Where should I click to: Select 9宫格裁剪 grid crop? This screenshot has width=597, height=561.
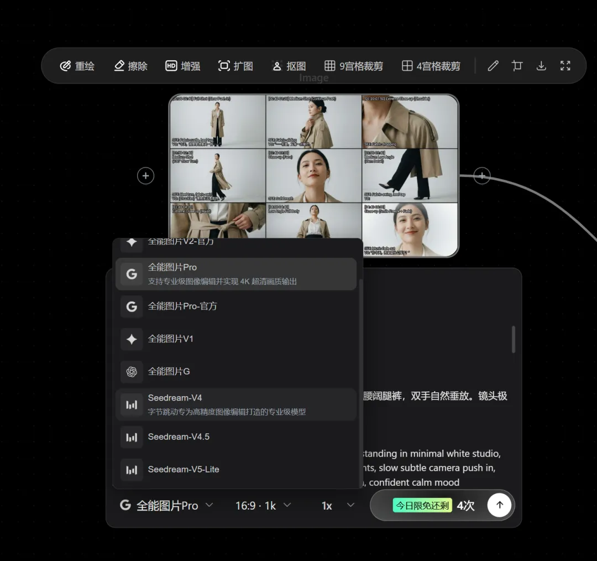point(354,66)
